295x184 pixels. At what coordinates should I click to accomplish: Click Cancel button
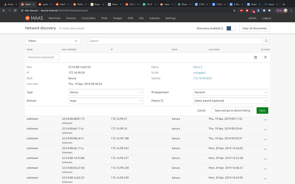point(201,110)
